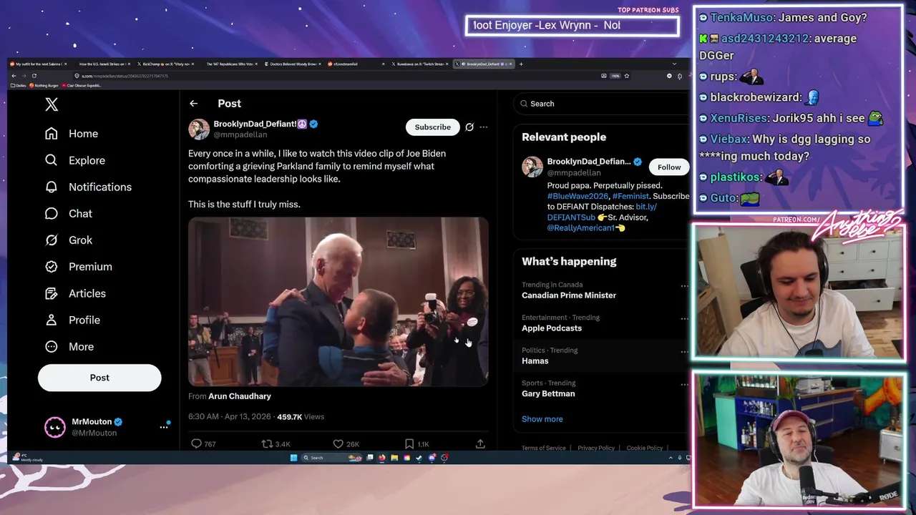Screen dimensions: 916x515
Task: Open Grok in sidebar
Action: [x=68, y=240]
